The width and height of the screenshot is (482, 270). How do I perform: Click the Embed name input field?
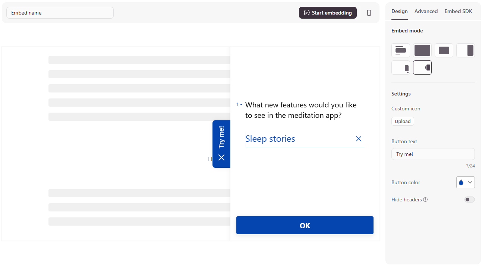point(60,13)
